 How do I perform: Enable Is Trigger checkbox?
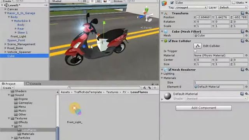[195, 51]
